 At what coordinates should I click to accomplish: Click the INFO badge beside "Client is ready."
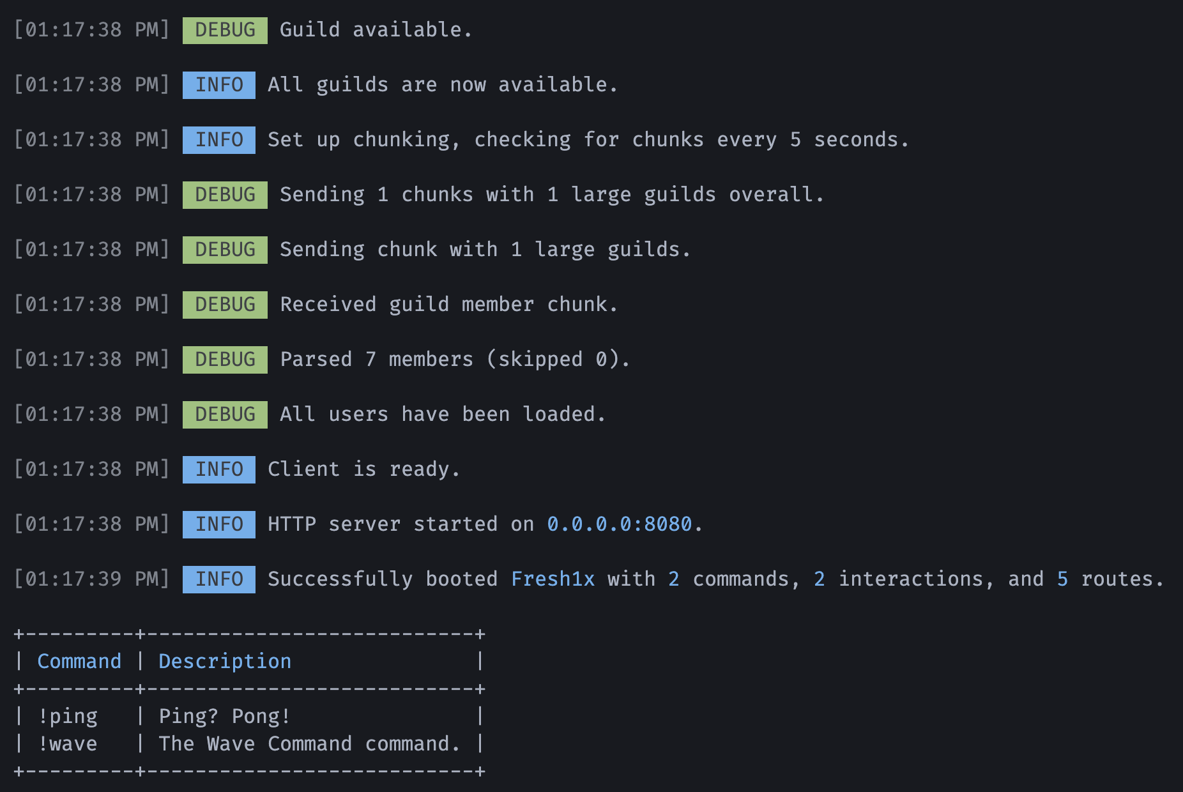tap(219, 469)
